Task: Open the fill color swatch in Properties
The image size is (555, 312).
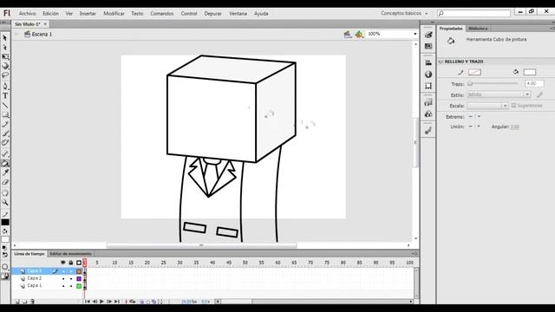Action: tap(530, 72)
